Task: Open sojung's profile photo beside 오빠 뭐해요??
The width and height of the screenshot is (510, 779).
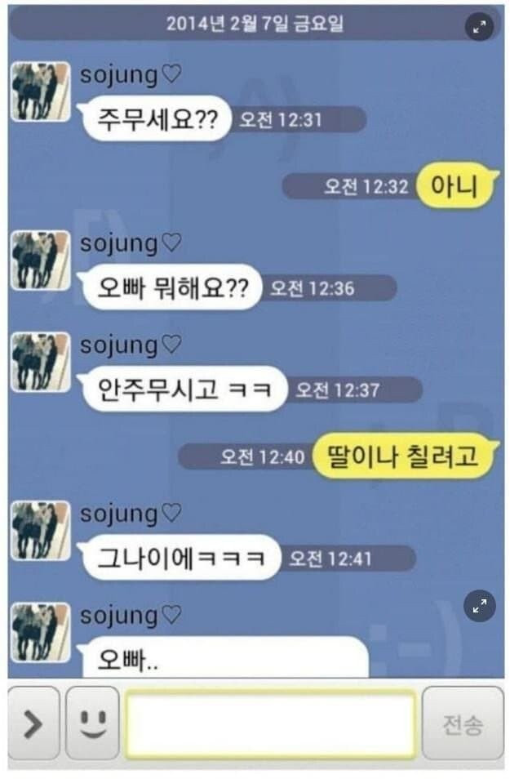Action: point(41,260)
